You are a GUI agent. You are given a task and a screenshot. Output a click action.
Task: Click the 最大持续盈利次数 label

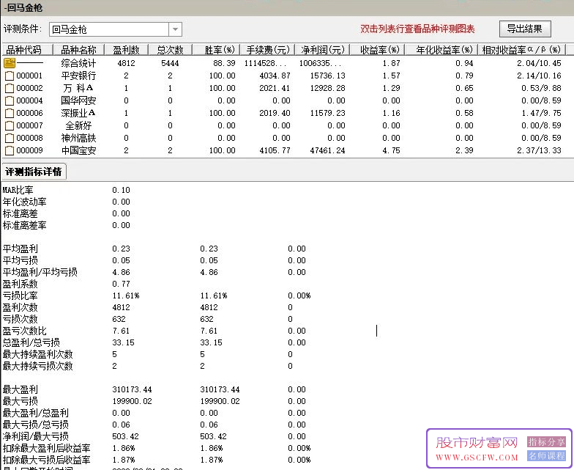click(38, 354)
